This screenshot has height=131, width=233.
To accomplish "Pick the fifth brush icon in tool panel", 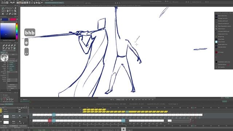I will point(15,45).
